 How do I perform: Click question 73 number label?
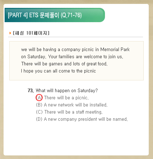tap(31, 90)
